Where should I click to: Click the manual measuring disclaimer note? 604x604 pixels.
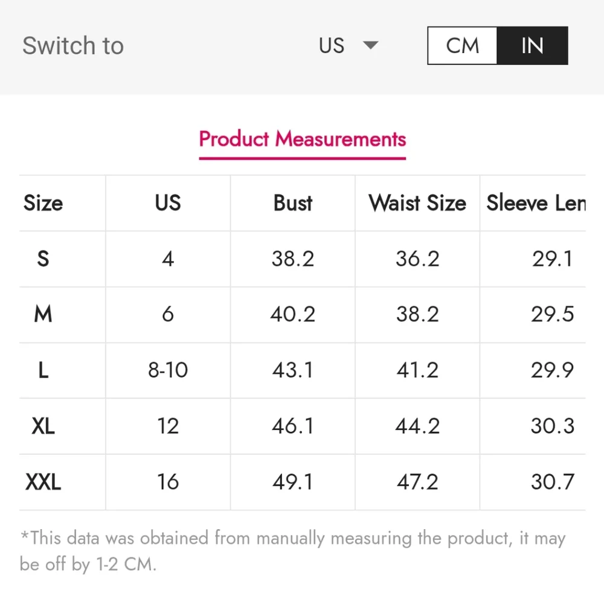coord(293,550)
